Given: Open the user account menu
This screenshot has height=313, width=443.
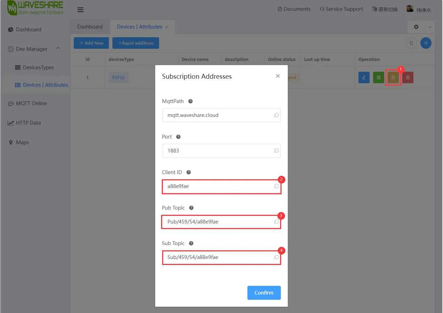Looking at the screenshot, I should (x=419, y=9).
